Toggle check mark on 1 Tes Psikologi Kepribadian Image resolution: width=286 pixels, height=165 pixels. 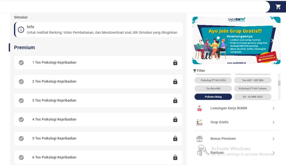[21, 62]
